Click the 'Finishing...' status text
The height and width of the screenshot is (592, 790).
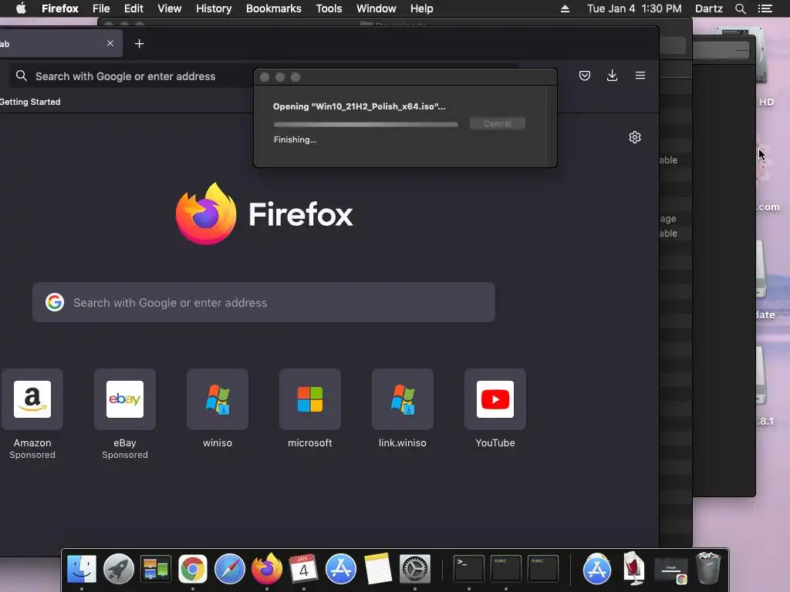[295, 140]
